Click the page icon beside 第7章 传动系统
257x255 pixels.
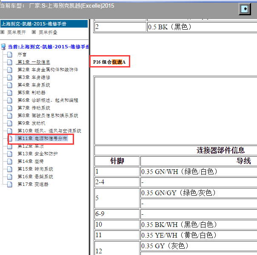[x=10, y=108]
